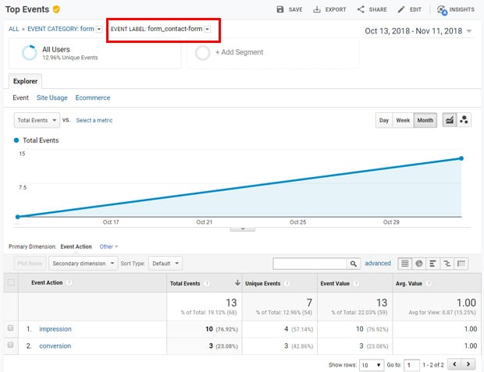The image size is (484, 372).
Task: Click the Avg. Value column header
Action: pos(409,283)
